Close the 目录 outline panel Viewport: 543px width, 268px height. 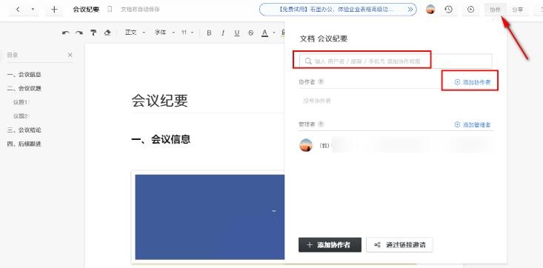click(x=70, y=55)
